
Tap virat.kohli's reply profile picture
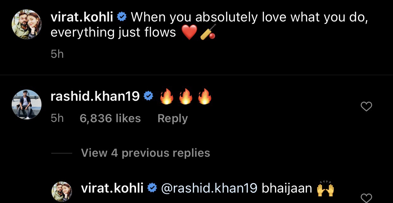(61, 192)
